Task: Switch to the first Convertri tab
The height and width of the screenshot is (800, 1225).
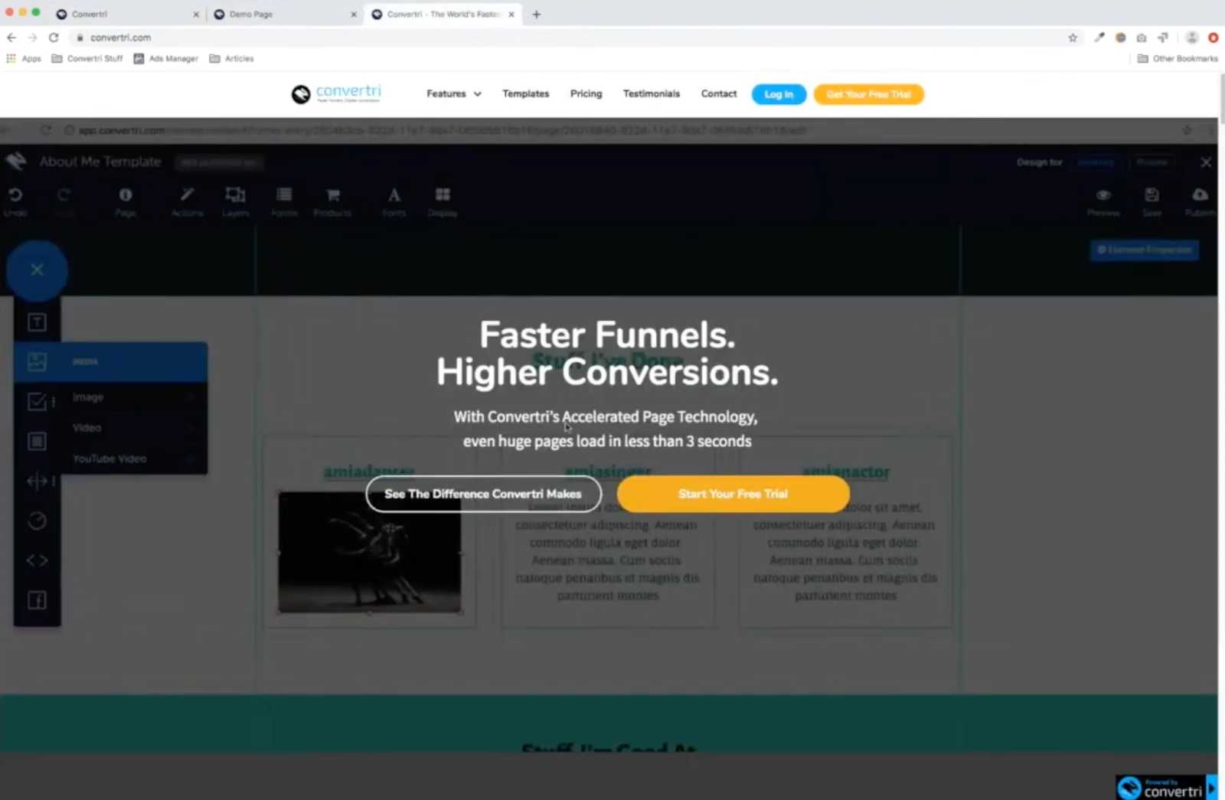Action: pyautogui.click(x=122, y=14)
